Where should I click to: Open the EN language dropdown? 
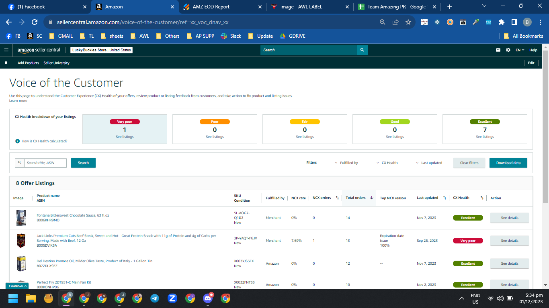(520, 50)
